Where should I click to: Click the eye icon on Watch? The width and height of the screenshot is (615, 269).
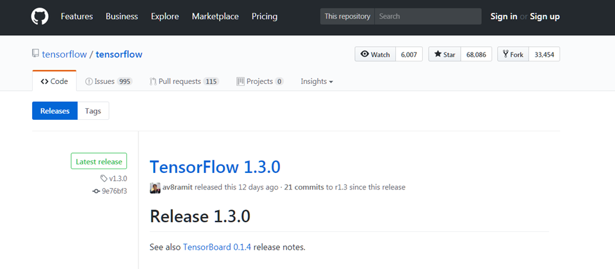365,54
